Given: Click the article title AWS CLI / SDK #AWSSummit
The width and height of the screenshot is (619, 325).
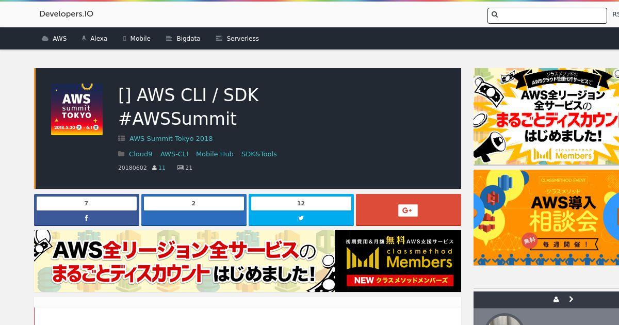Looking at the screenshot, I should pos(188,107).
